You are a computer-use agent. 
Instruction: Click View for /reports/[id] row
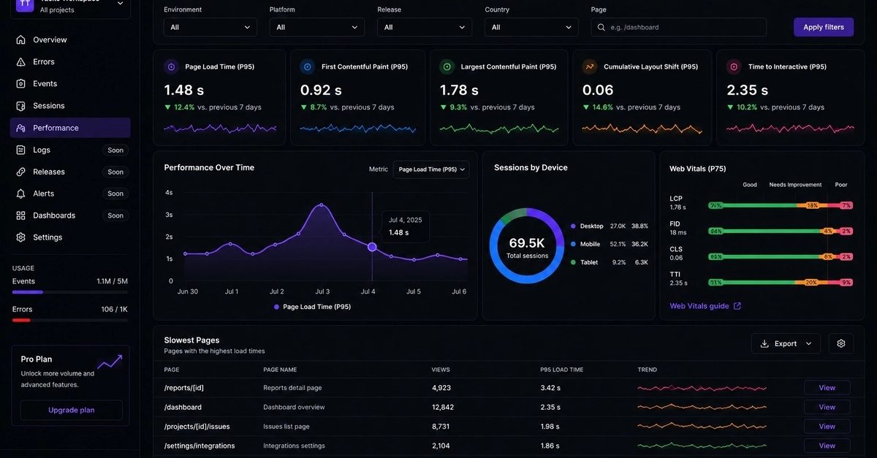pos(827,388)
